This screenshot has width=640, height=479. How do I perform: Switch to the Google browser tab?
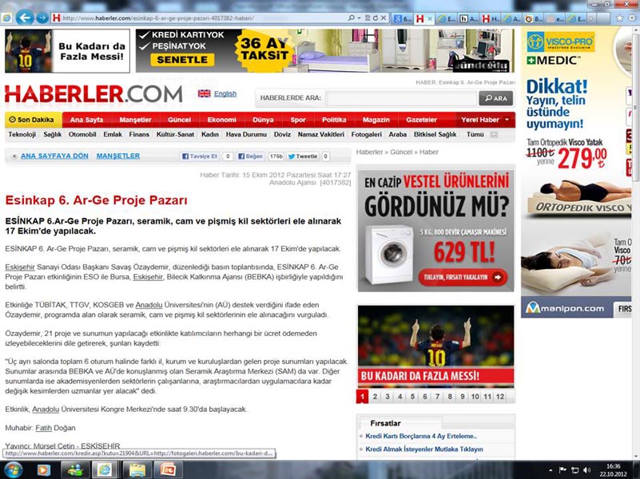(x=403, y=18)
